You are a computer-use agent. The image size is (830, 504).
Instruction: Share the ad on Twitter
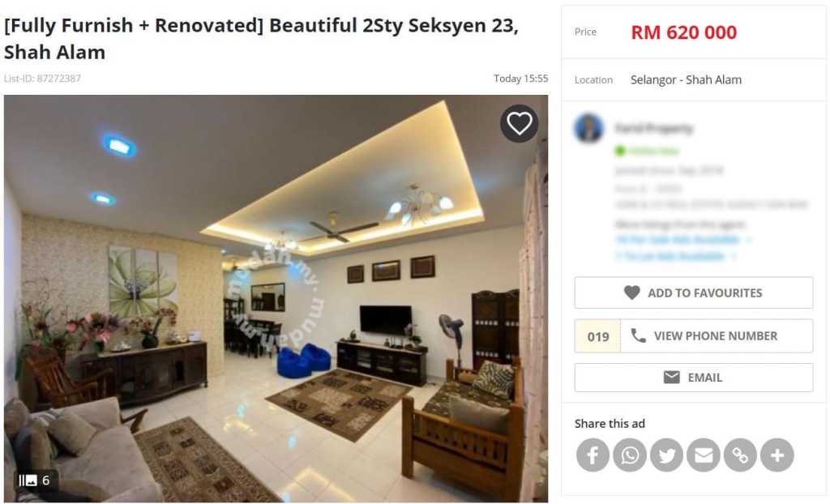coord(666,455)
